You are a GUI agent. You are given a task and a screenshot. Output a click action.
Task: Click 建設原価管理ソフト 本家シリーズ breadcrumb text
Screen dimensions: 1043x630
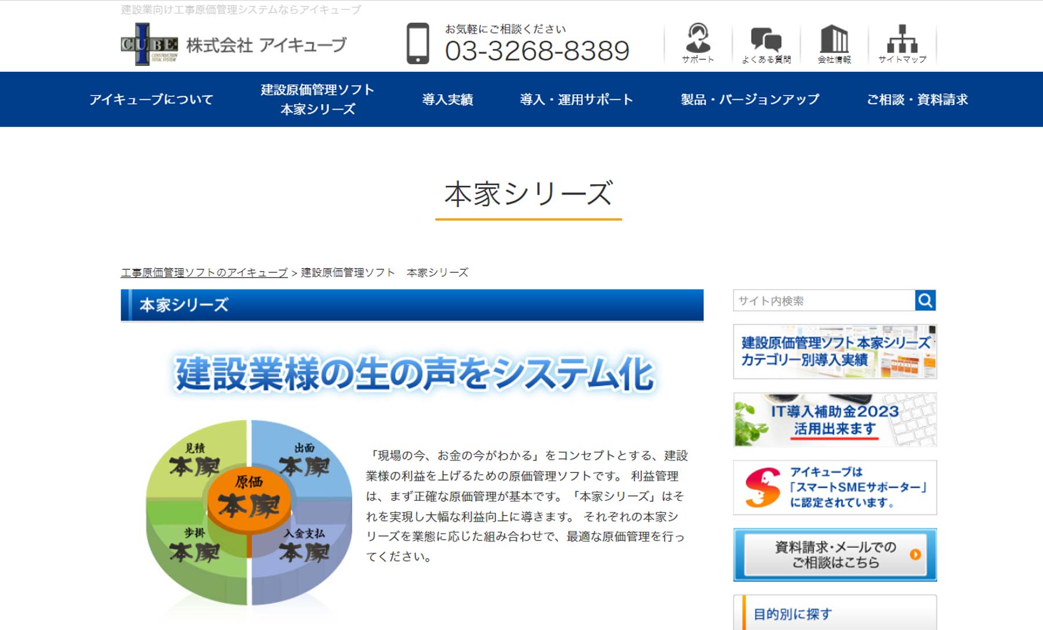pos(384,272)
